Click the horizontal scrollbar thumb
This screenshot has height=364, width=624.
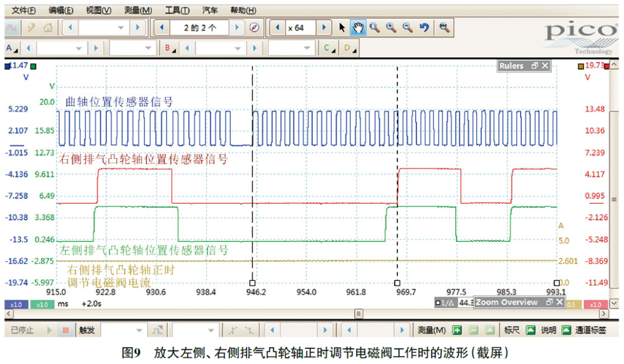pos(359,314)
